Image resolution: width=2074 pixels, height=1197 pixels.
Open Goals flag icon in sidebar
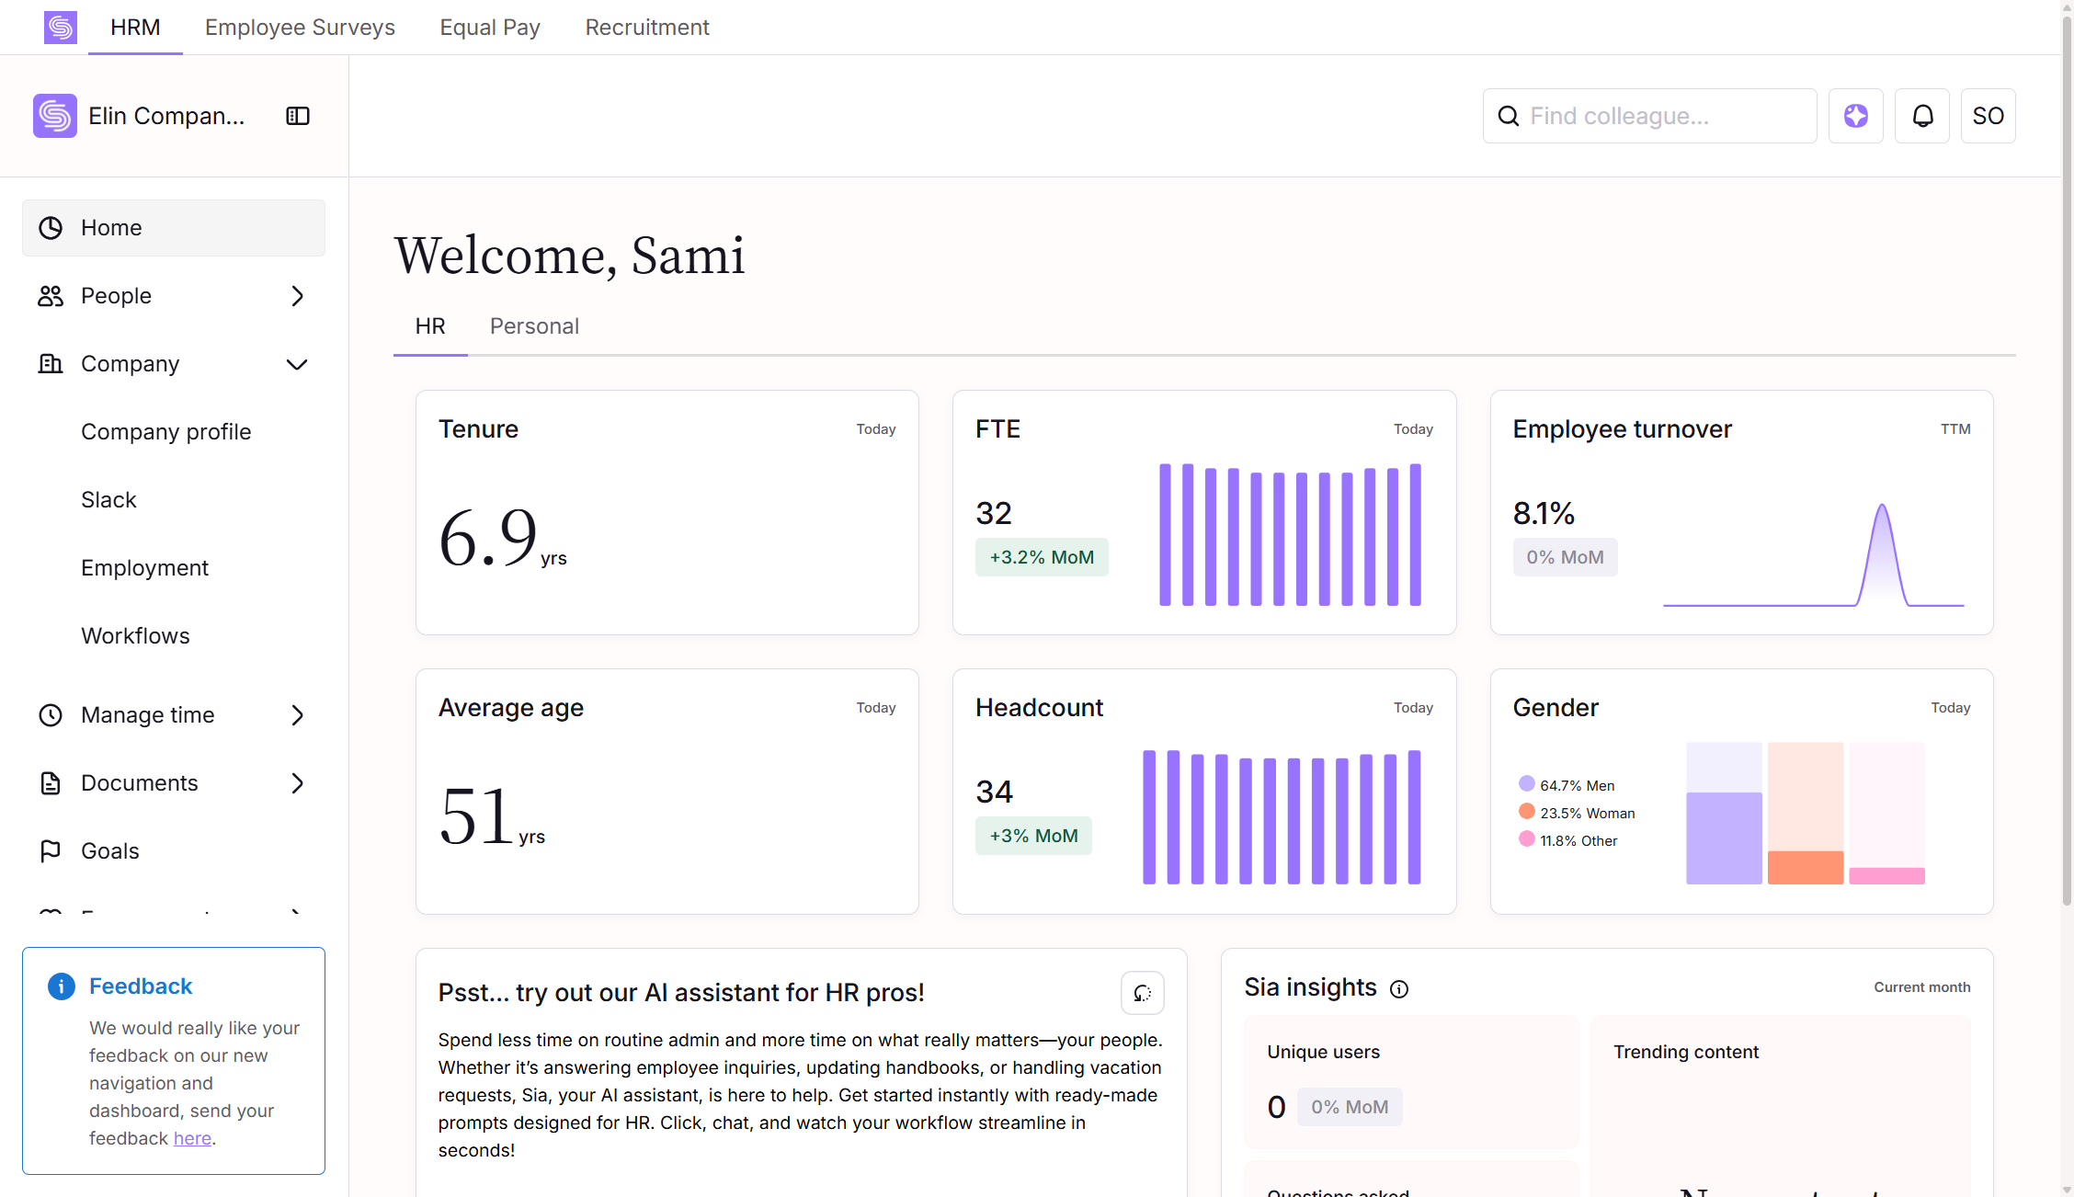tap(51, 851)
